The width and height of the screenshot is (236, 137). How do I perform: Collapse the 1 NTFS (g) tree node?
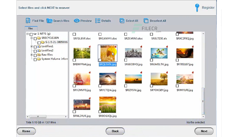tap(28, 34)
